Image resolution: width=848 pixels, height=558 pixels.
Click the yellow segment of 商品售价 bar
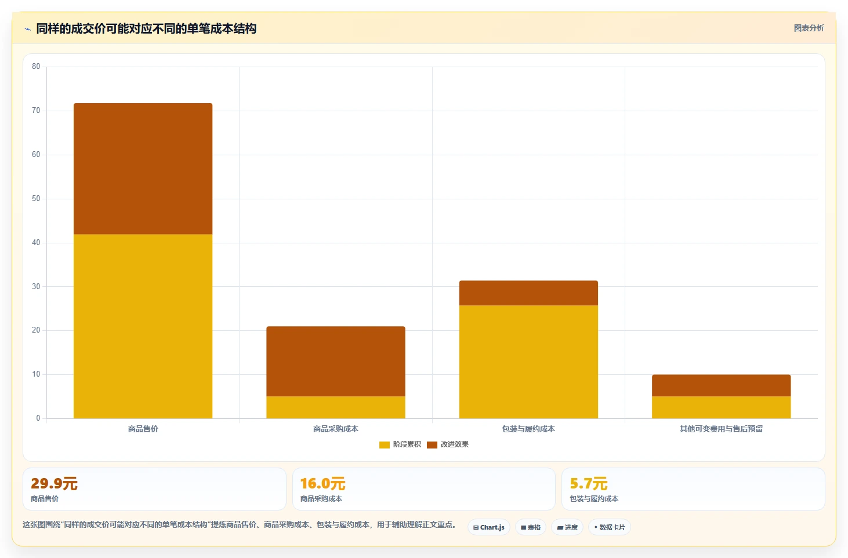pos(143,326)
